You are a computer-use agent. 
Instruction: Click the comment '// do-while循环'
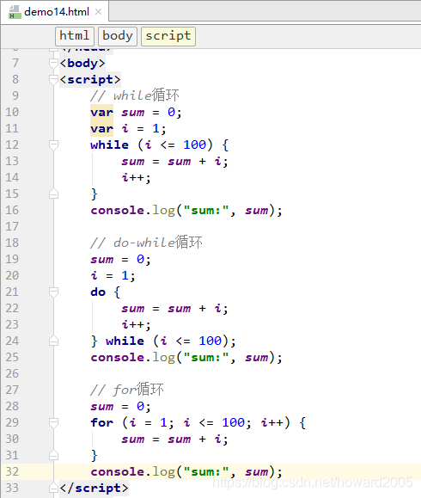click(146, 243)
